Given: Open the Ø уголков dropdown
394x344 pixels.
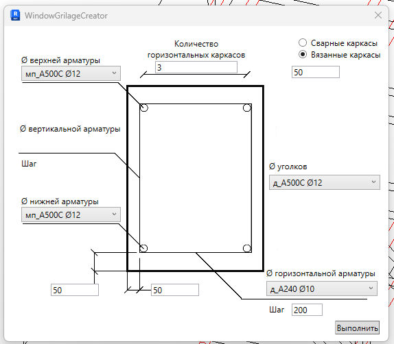Looking at the screenshot, I should (x=325, y=182).
